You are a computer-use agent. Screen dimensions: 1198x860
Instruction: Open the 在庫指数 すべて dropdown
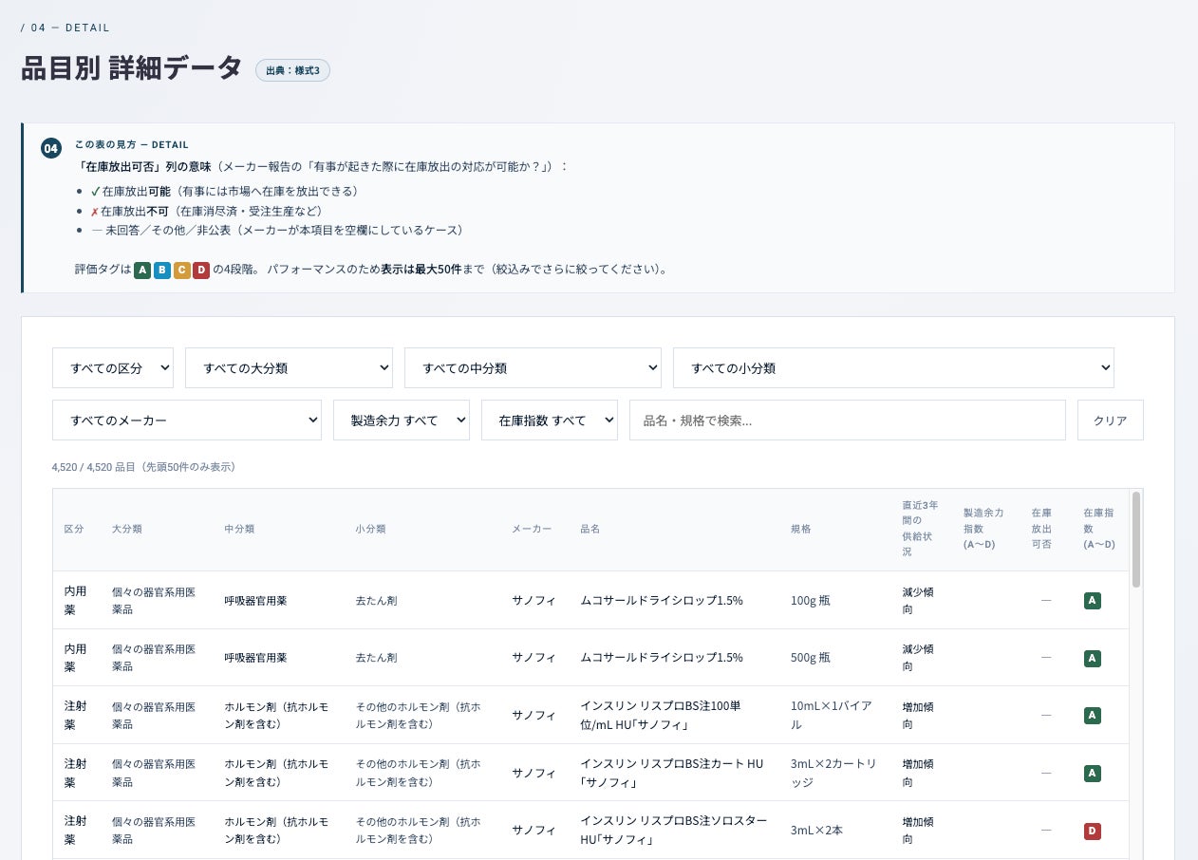pos(550,420)
